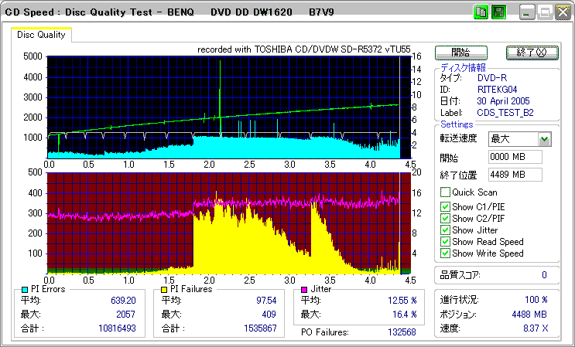
Task: Click the green copy-to-clipboard icon in title bar
Action: click(x=481, y=12)
